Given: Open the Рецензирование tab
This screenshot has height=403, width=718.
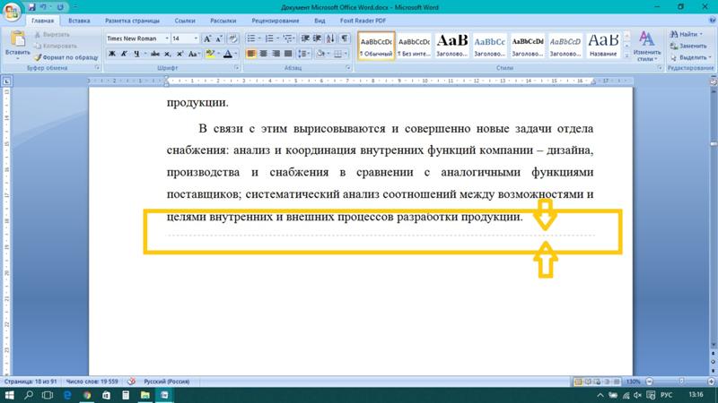Looking at the screenshot, I should tap(276, 21).
